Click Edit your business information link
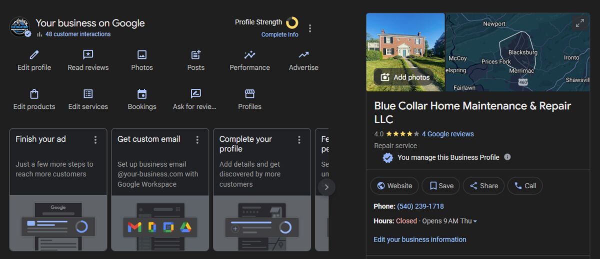Screen dimensions: 600x259 (419, 240)
